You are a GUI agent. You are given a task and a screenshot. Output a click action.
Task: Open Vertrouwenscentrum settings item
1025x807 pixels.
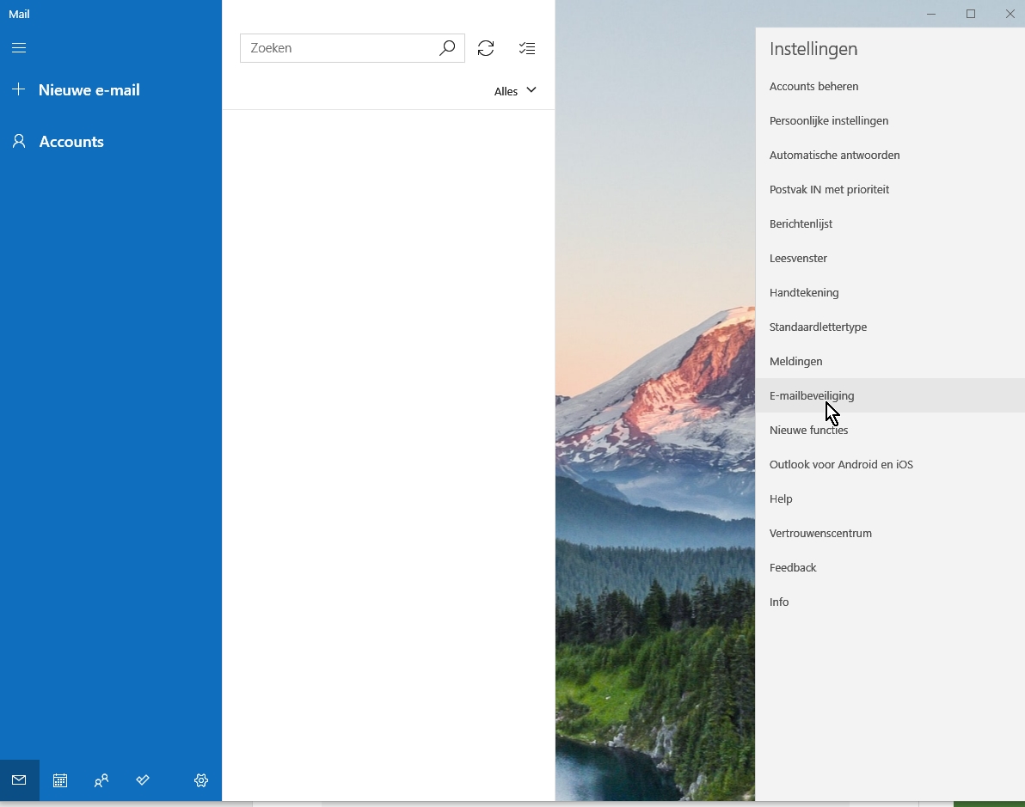[820, 533]
